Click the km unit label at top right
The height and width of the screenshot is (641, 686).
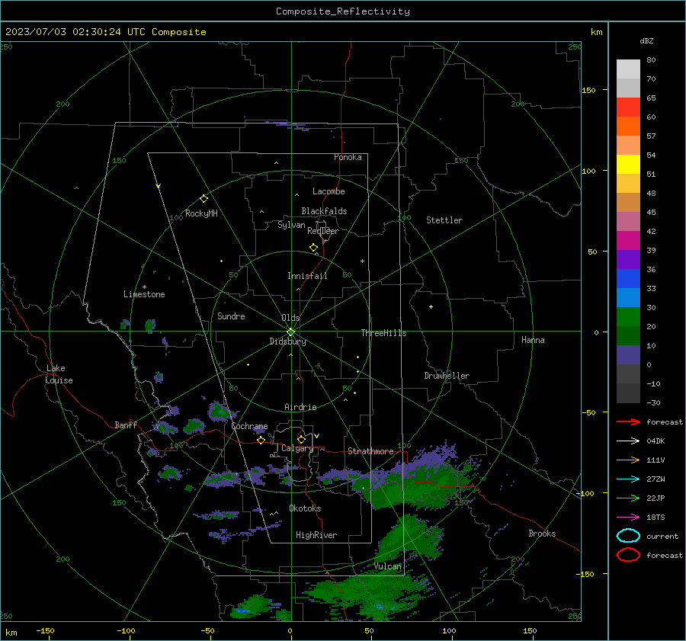(596, 32)
